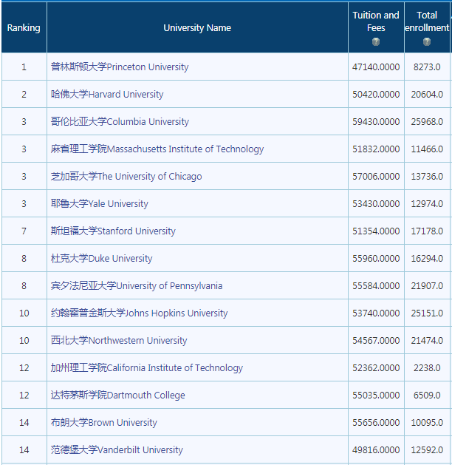The width and height of the screenshot is (452, 465).
Task: Open the Columbia University link
Action: click(120, 121)
